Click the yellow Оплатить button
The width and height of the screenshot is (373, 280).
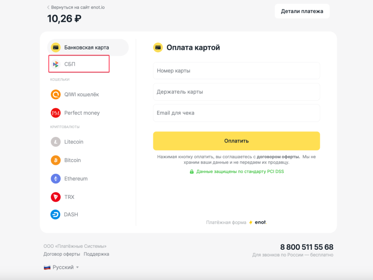(x=236, y=141)
